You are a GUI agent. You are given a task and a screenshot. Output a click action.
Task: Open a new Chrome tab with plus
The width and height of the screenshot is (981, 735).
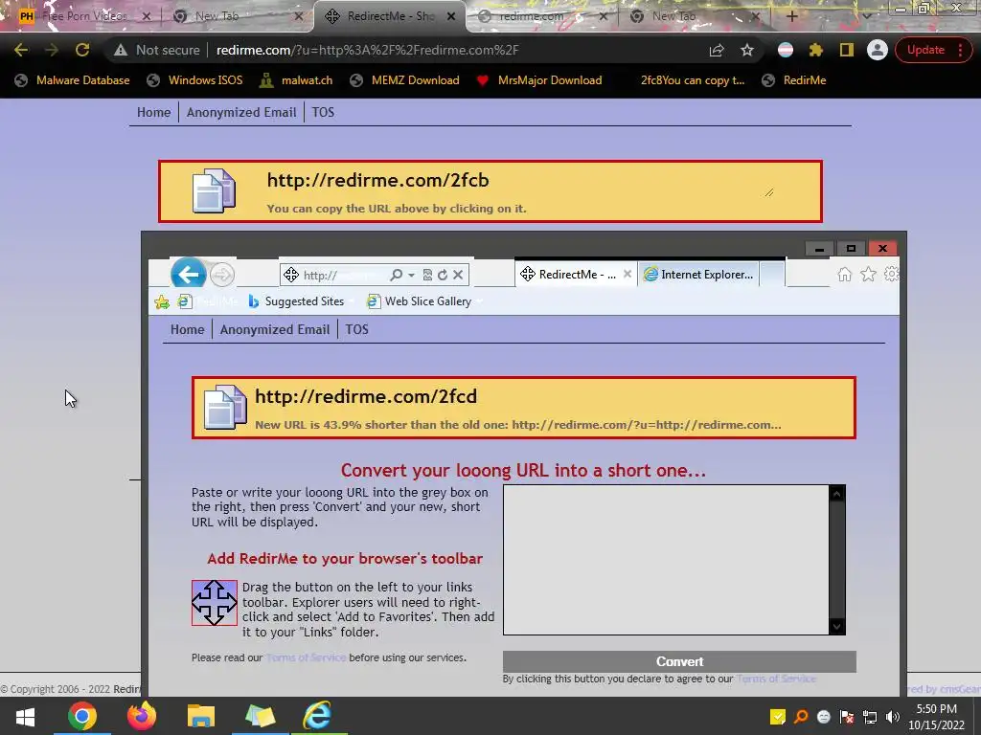[792, 16]
